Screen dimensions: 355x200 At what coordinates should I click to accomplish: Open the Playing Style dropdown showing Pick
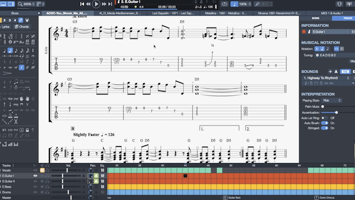pos(332,101)
